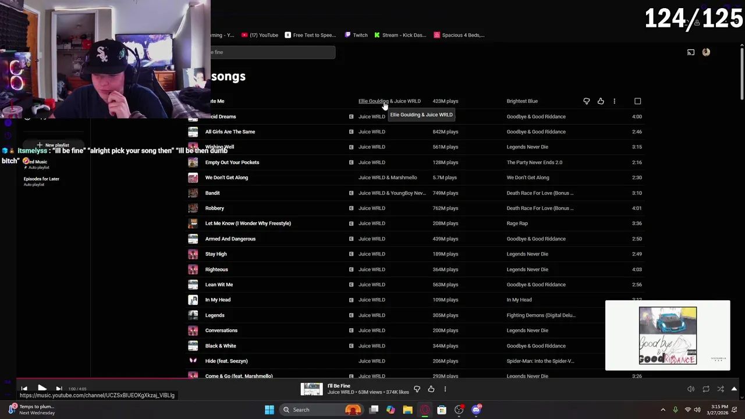The width and height of the screenshot is (745, 419).
Task: Expand the player page with the arrow
Action: (734, 389)
